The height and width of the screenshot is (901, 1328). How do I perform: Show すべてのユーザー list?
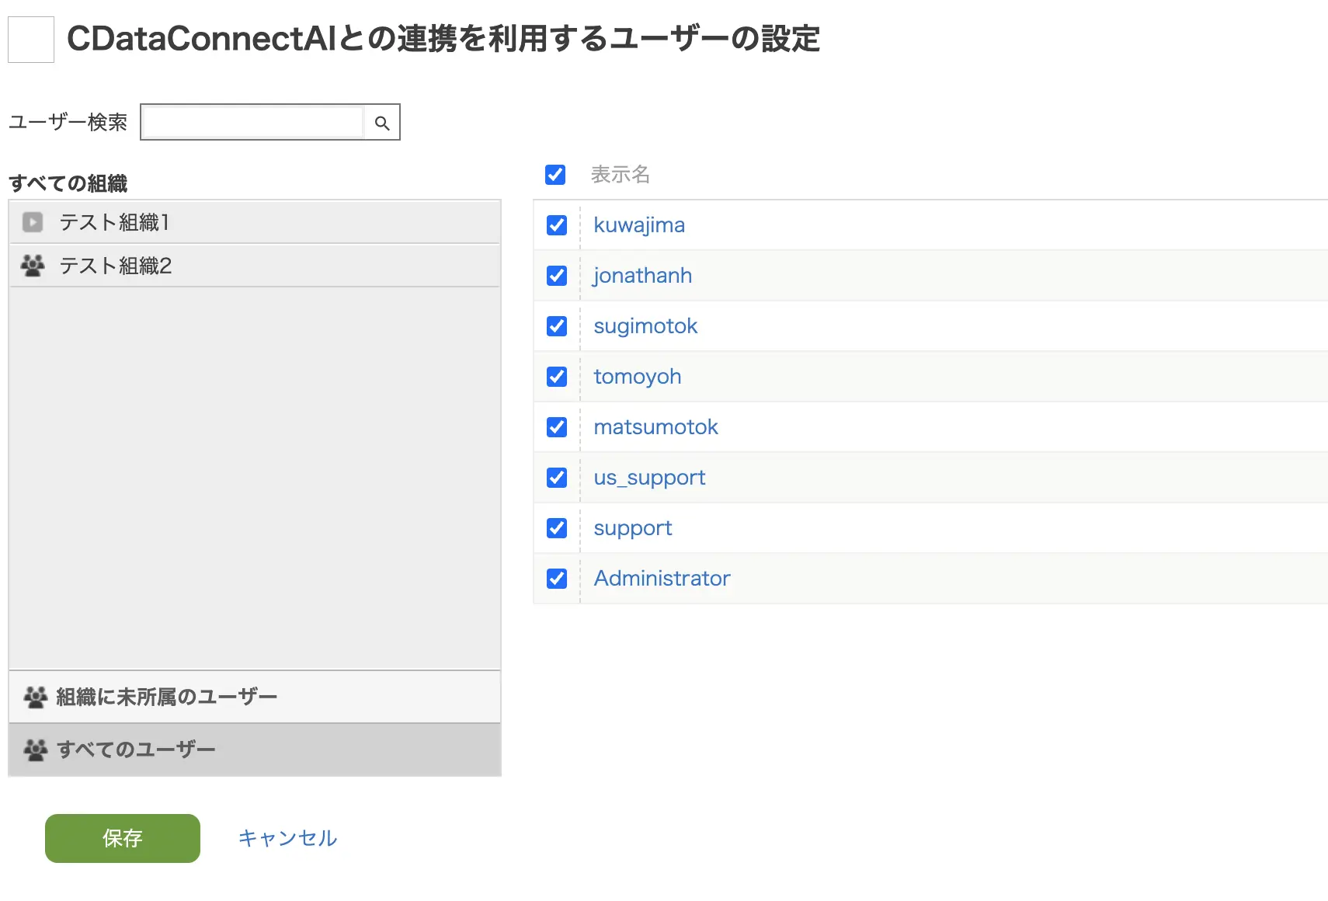(x=255, y=750)
